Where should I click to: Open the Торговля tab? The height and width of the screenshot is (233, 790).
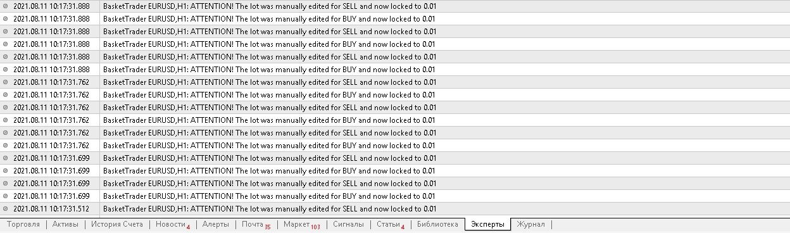click(x=23, y=224)
